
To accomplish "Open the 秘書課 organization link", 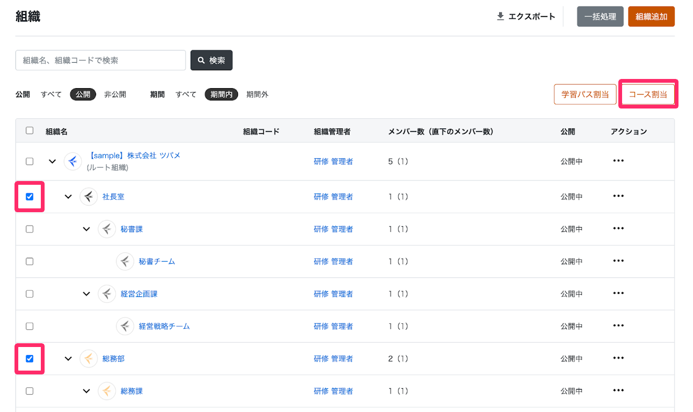I will tap(132, 229).
